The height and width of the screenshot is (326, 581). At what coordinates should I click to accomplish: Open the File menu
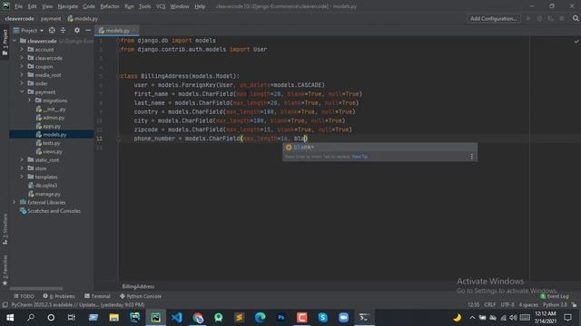18,6
